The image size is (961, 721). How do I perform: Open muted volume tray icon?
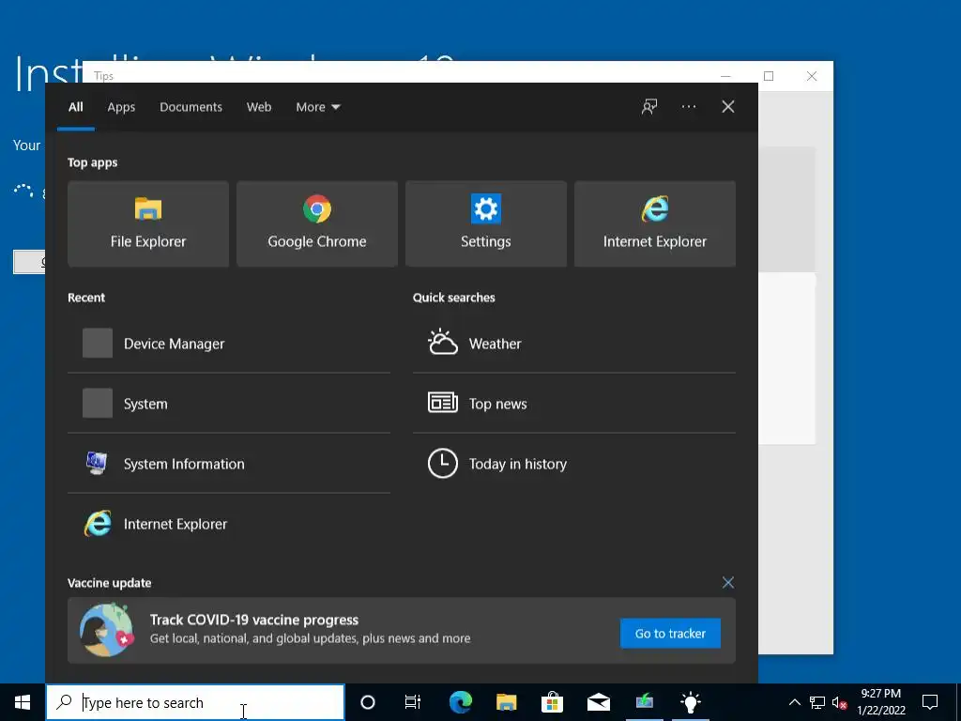pos(839,702)
